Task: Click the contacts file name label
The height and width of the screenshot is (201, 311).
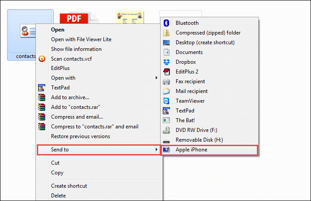Action: [x=26, y=56]
